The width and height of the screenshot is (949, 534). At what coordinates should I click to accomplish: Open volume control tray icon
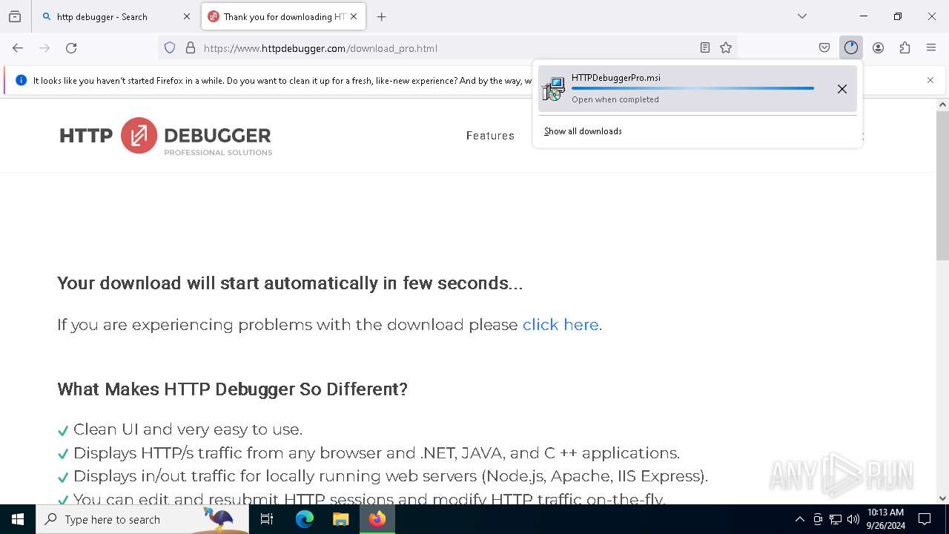click(x=853, y=519)
